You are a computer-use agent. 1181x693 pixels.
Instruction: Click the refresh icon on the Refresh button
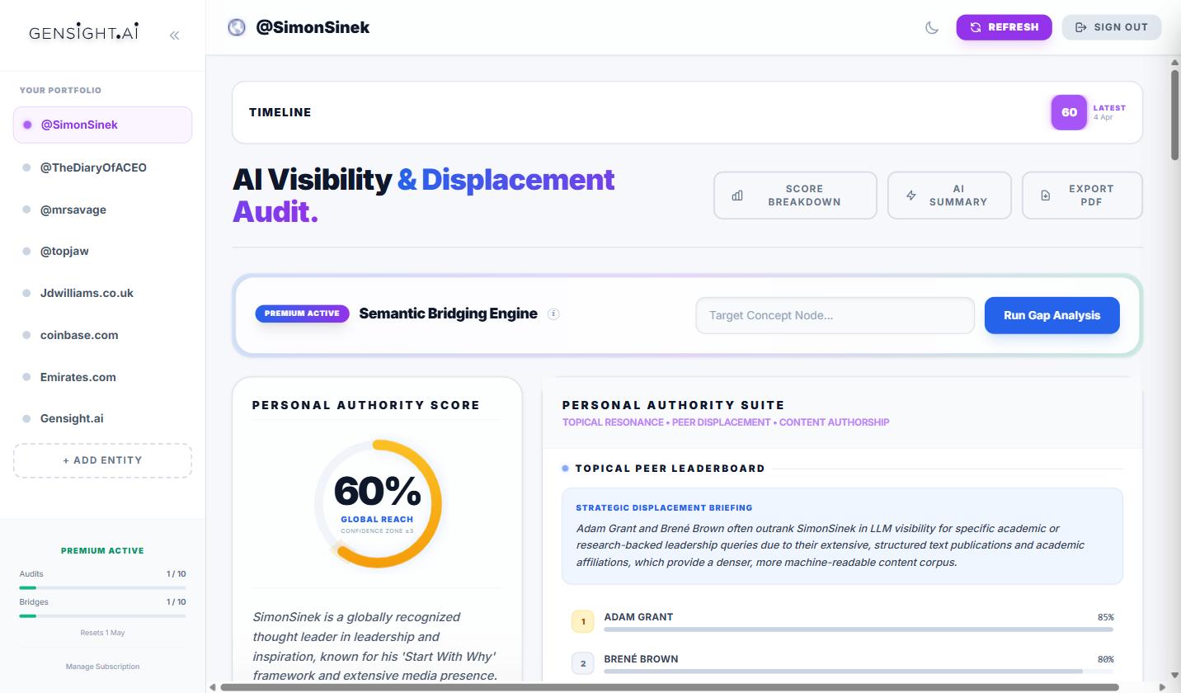pos(976,27)
